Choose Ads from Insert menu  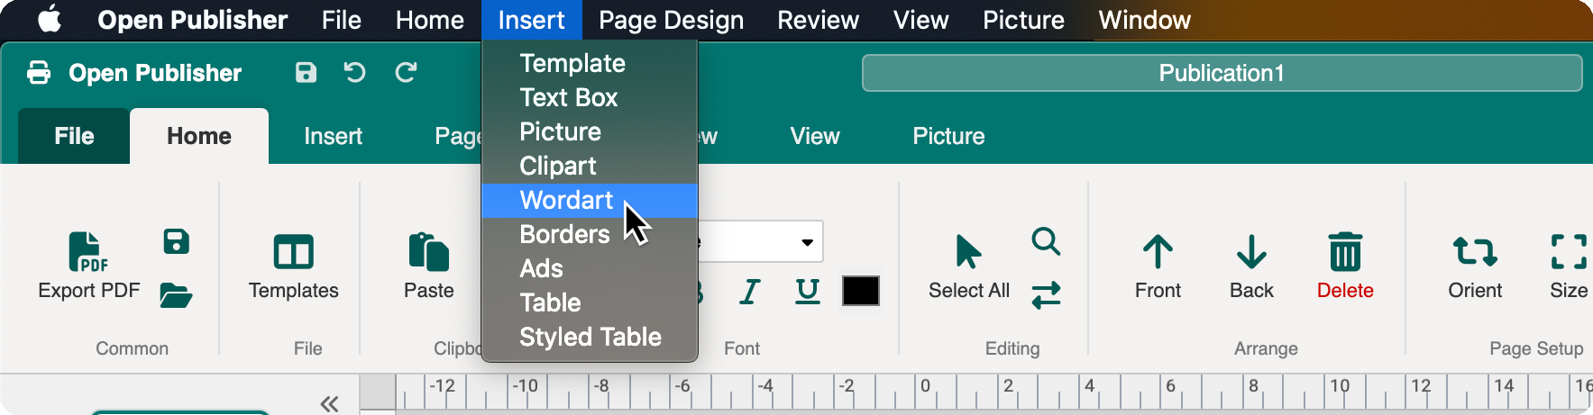(590, 268)
